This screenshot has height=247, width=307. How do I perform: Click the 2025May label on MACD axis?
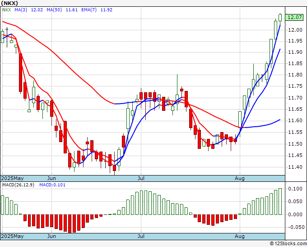(12, 236)
